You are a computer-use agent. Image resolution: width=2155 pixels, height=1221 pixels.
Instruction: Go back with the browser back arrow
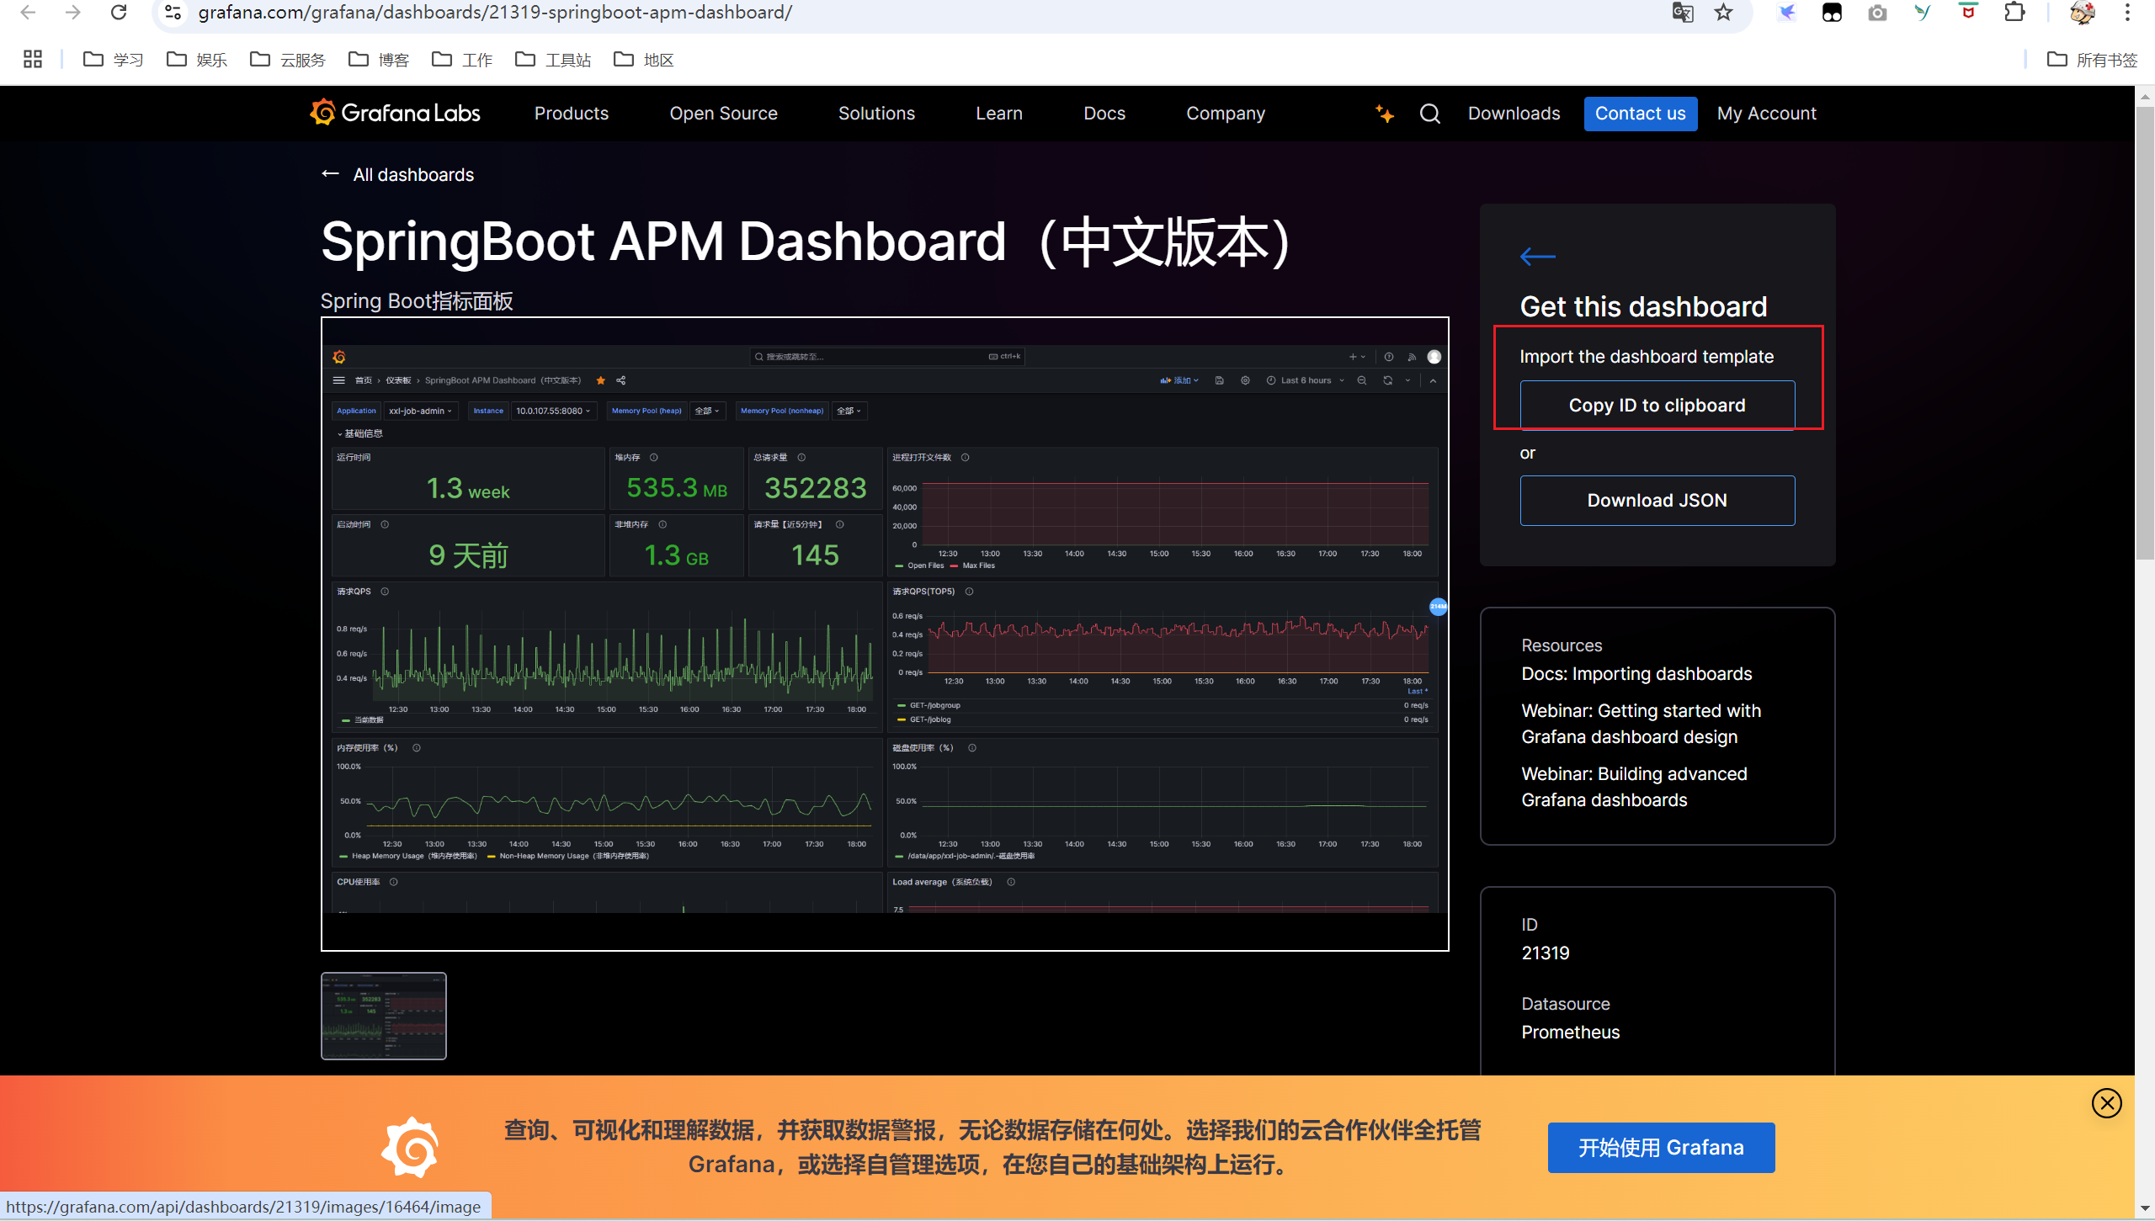tap(28, 13)
